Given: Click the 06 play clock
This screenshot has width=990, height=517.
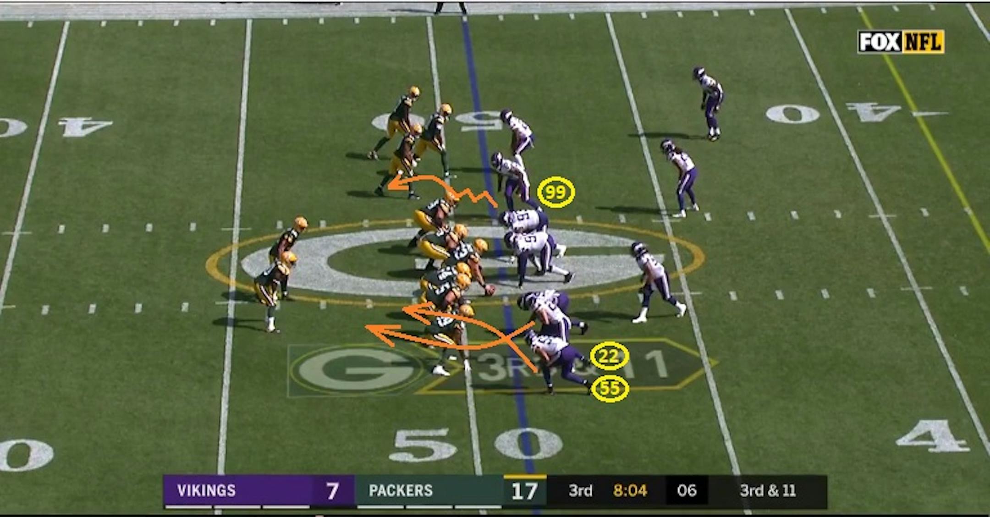Looking at the screenshot, I should tap(686, 490).
